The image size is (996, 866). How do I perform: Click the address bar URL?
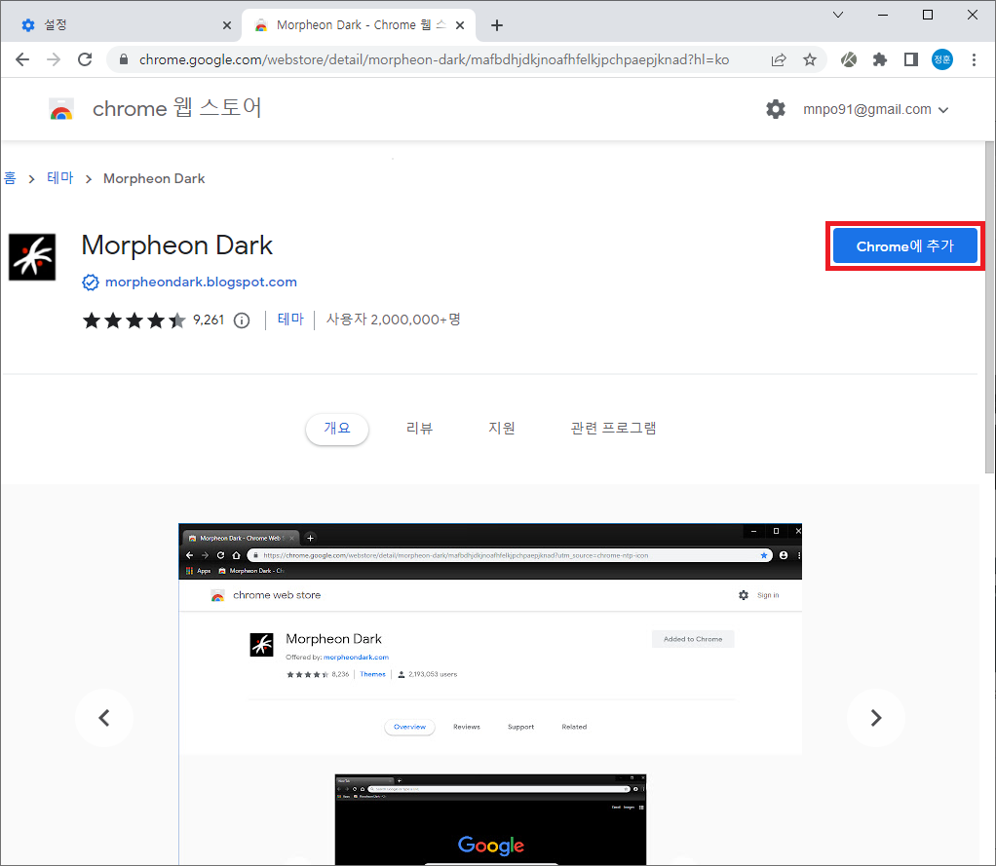coord(434,59)
